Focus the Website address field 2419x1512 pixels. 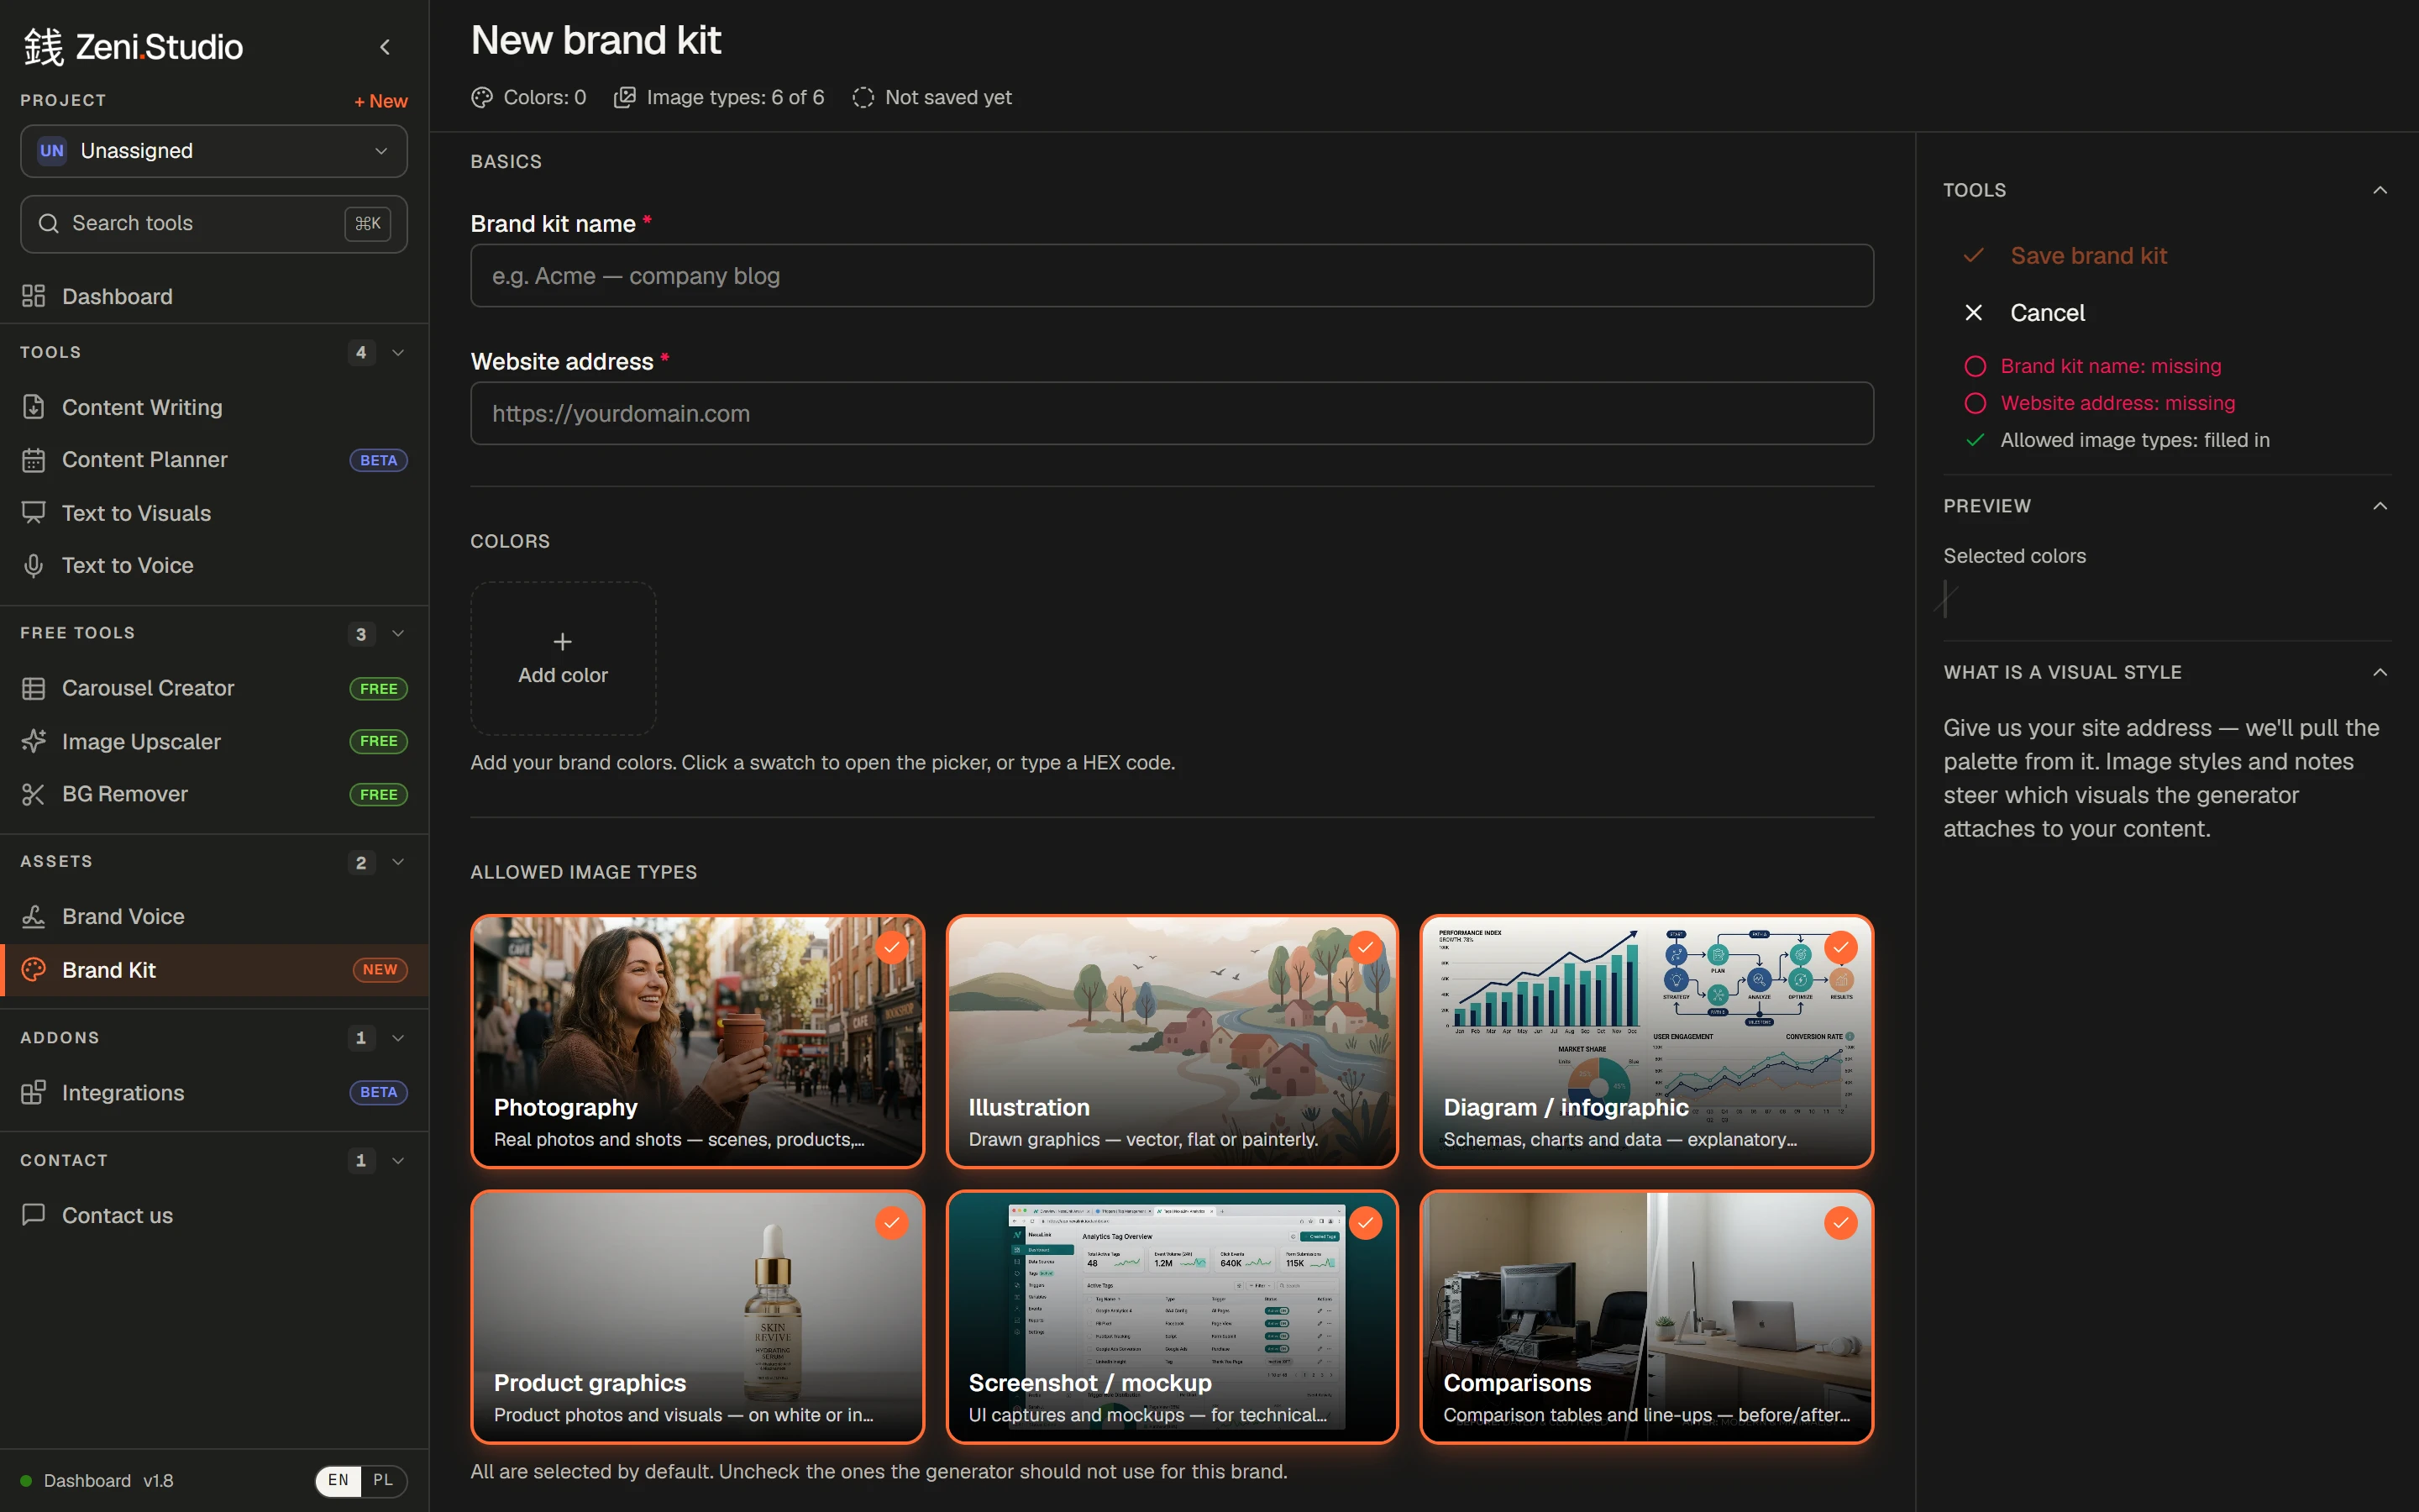[1172, 413]
